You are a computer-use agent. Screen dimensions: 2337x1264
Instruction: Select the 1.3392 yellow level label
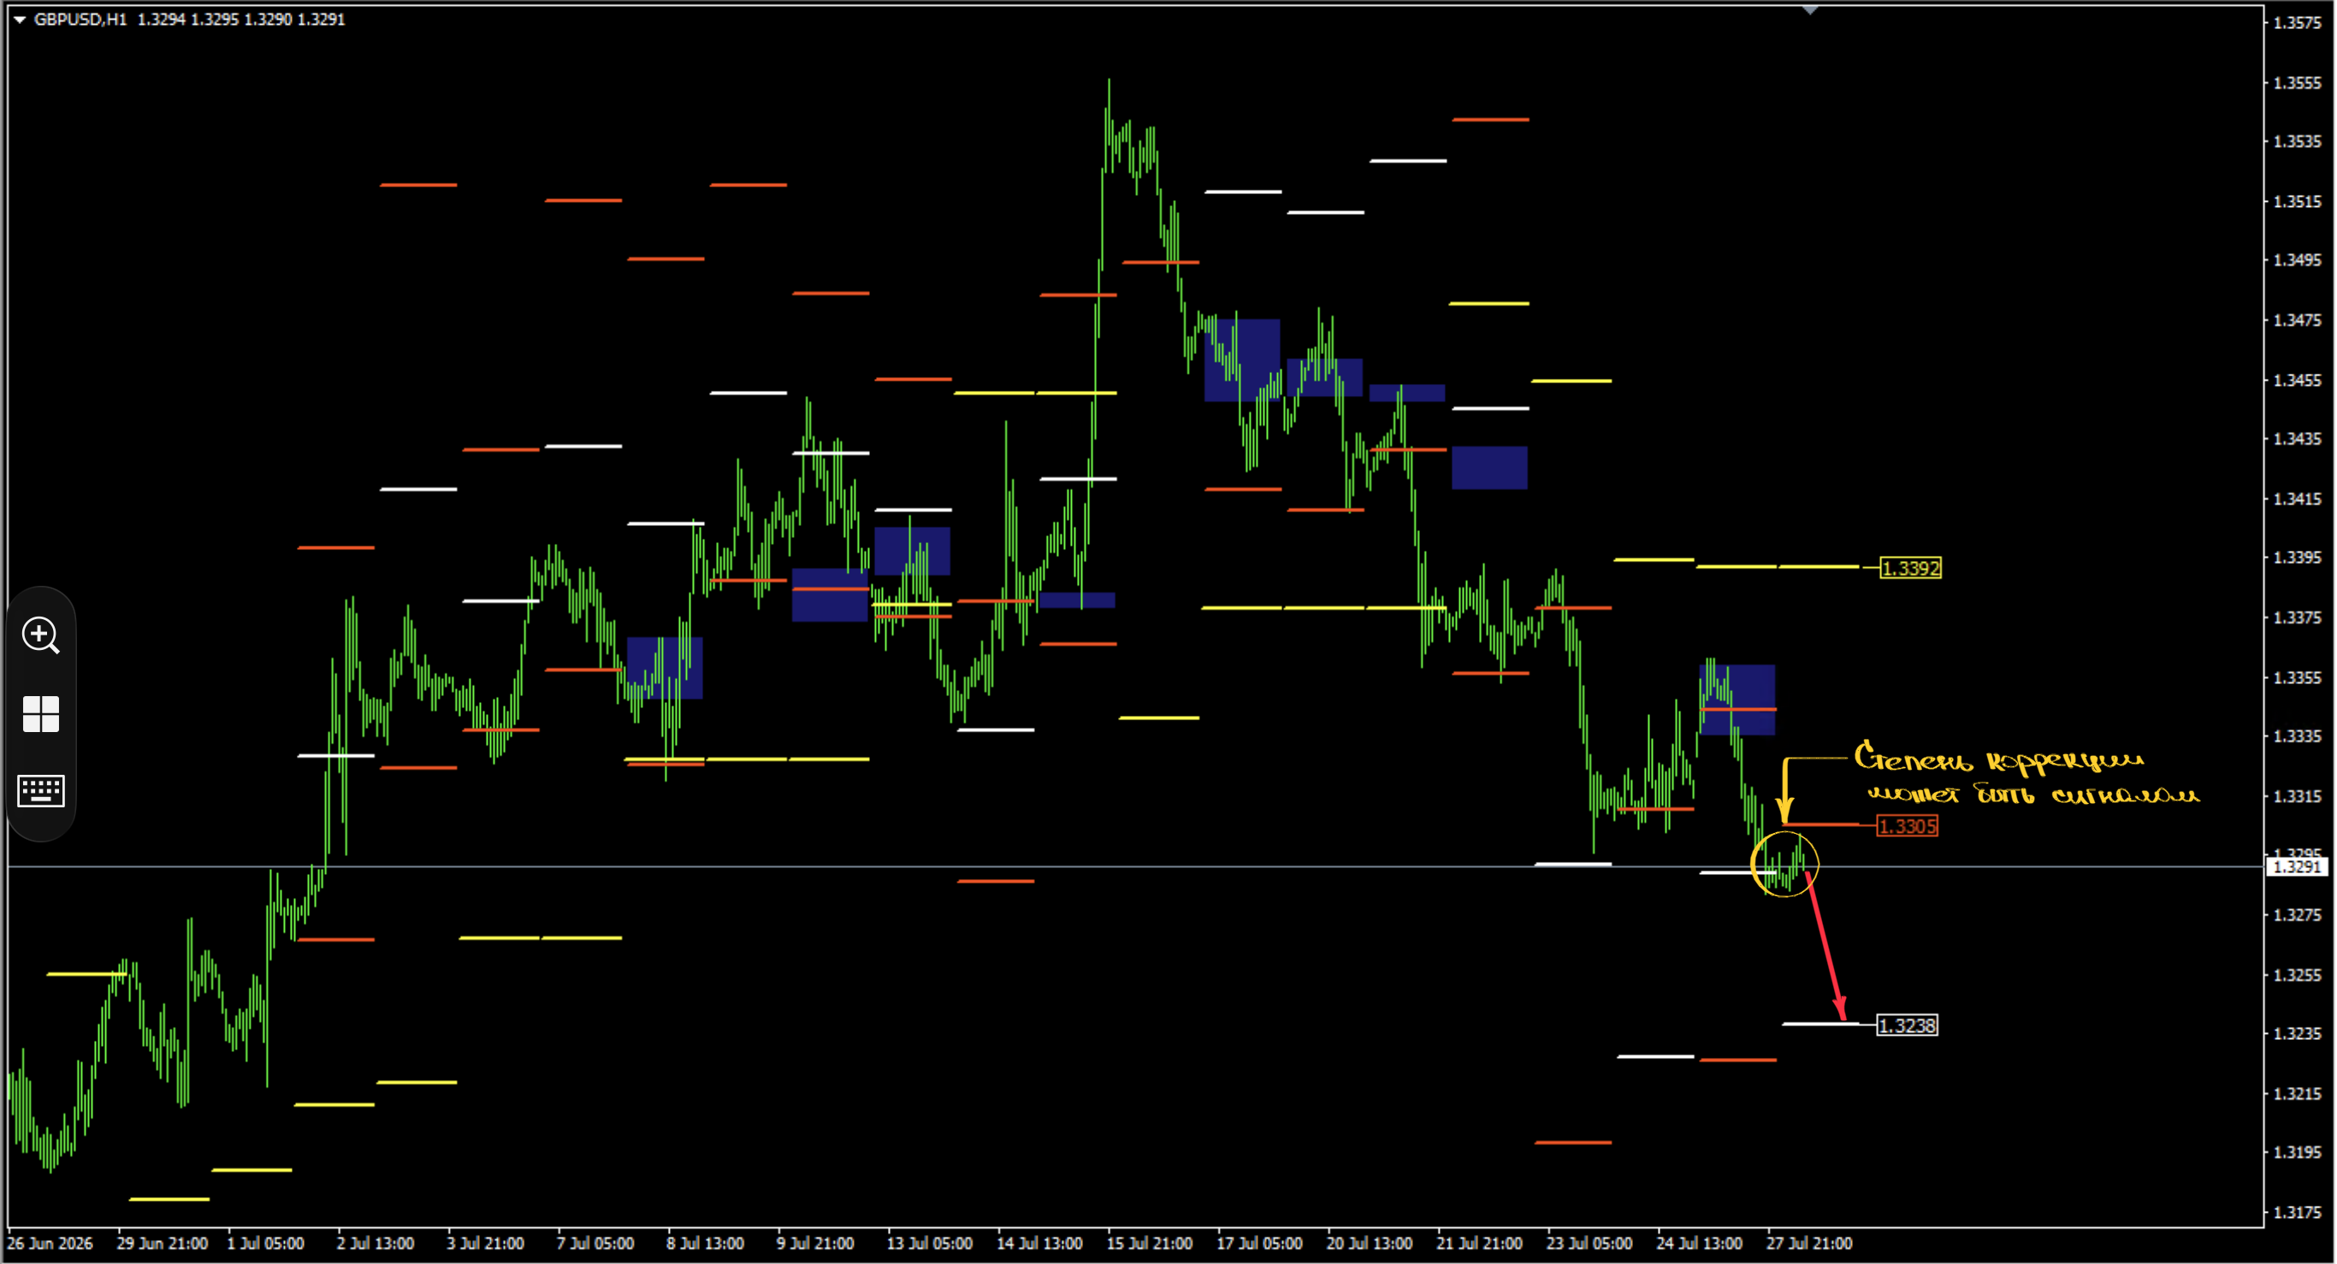[x=1909, y=569]
